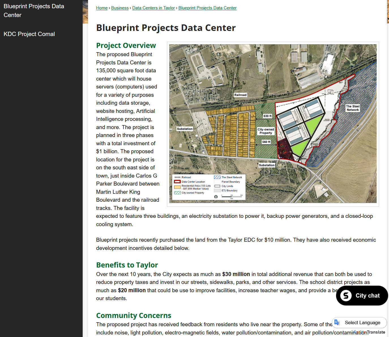Open Blueprint Projects Data Center breadcrumb link
The width and height of the screenshot is (389, 337).
(x=207, y=8)
